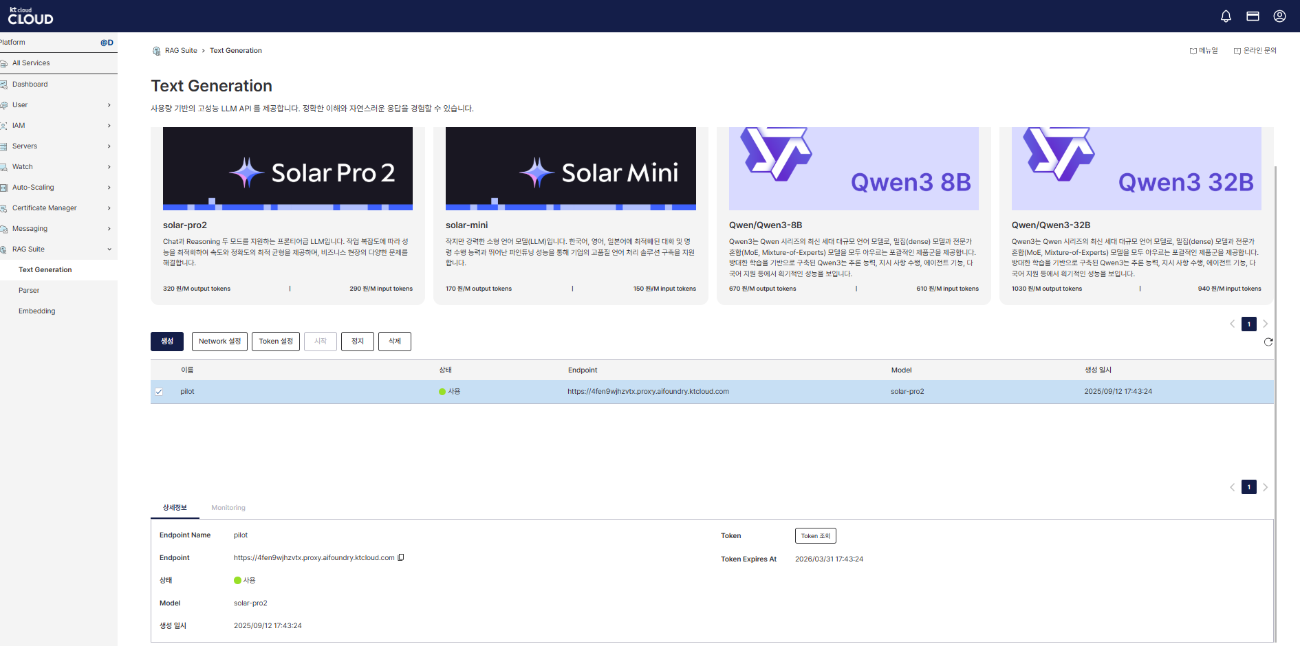The image size is (1300, 646).
Task: Copy the Endpoint URL using the copy icon
Action: [x=401, y=557]
